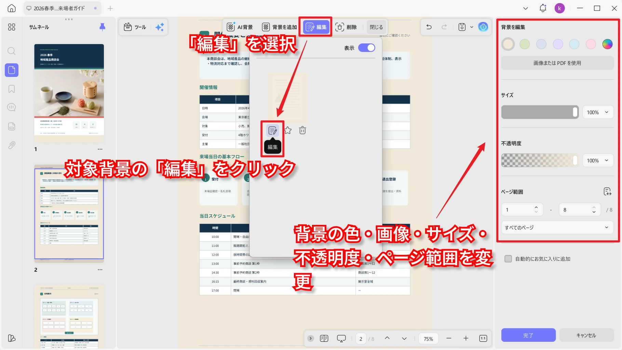Viewport: 622px width, 350px height.
Task: Open the すべてのページ dropdown
Action: pos(557,228)
